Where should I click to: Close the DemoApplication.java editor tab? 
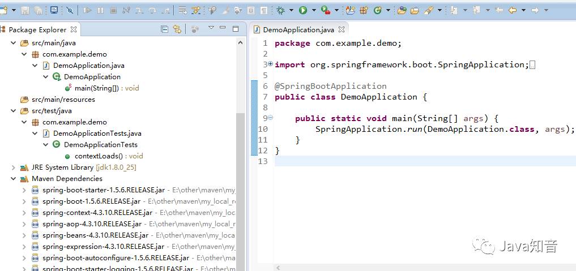coord(342,29)
